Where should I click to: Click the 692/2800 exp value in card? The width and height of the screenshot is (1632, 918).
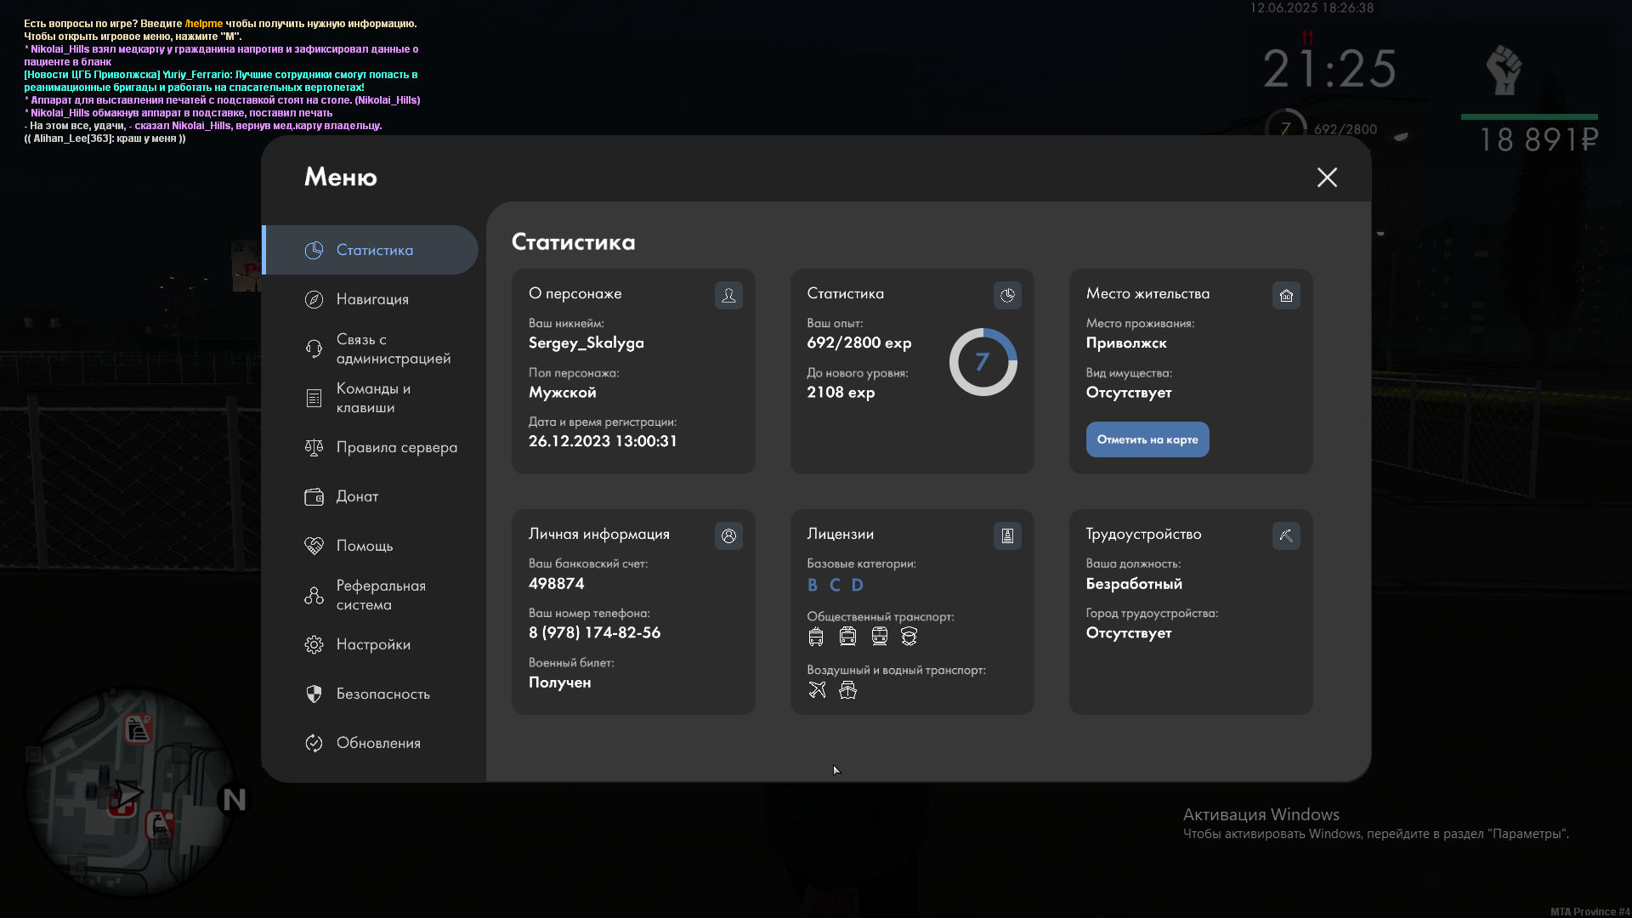[x=859, y=343]
